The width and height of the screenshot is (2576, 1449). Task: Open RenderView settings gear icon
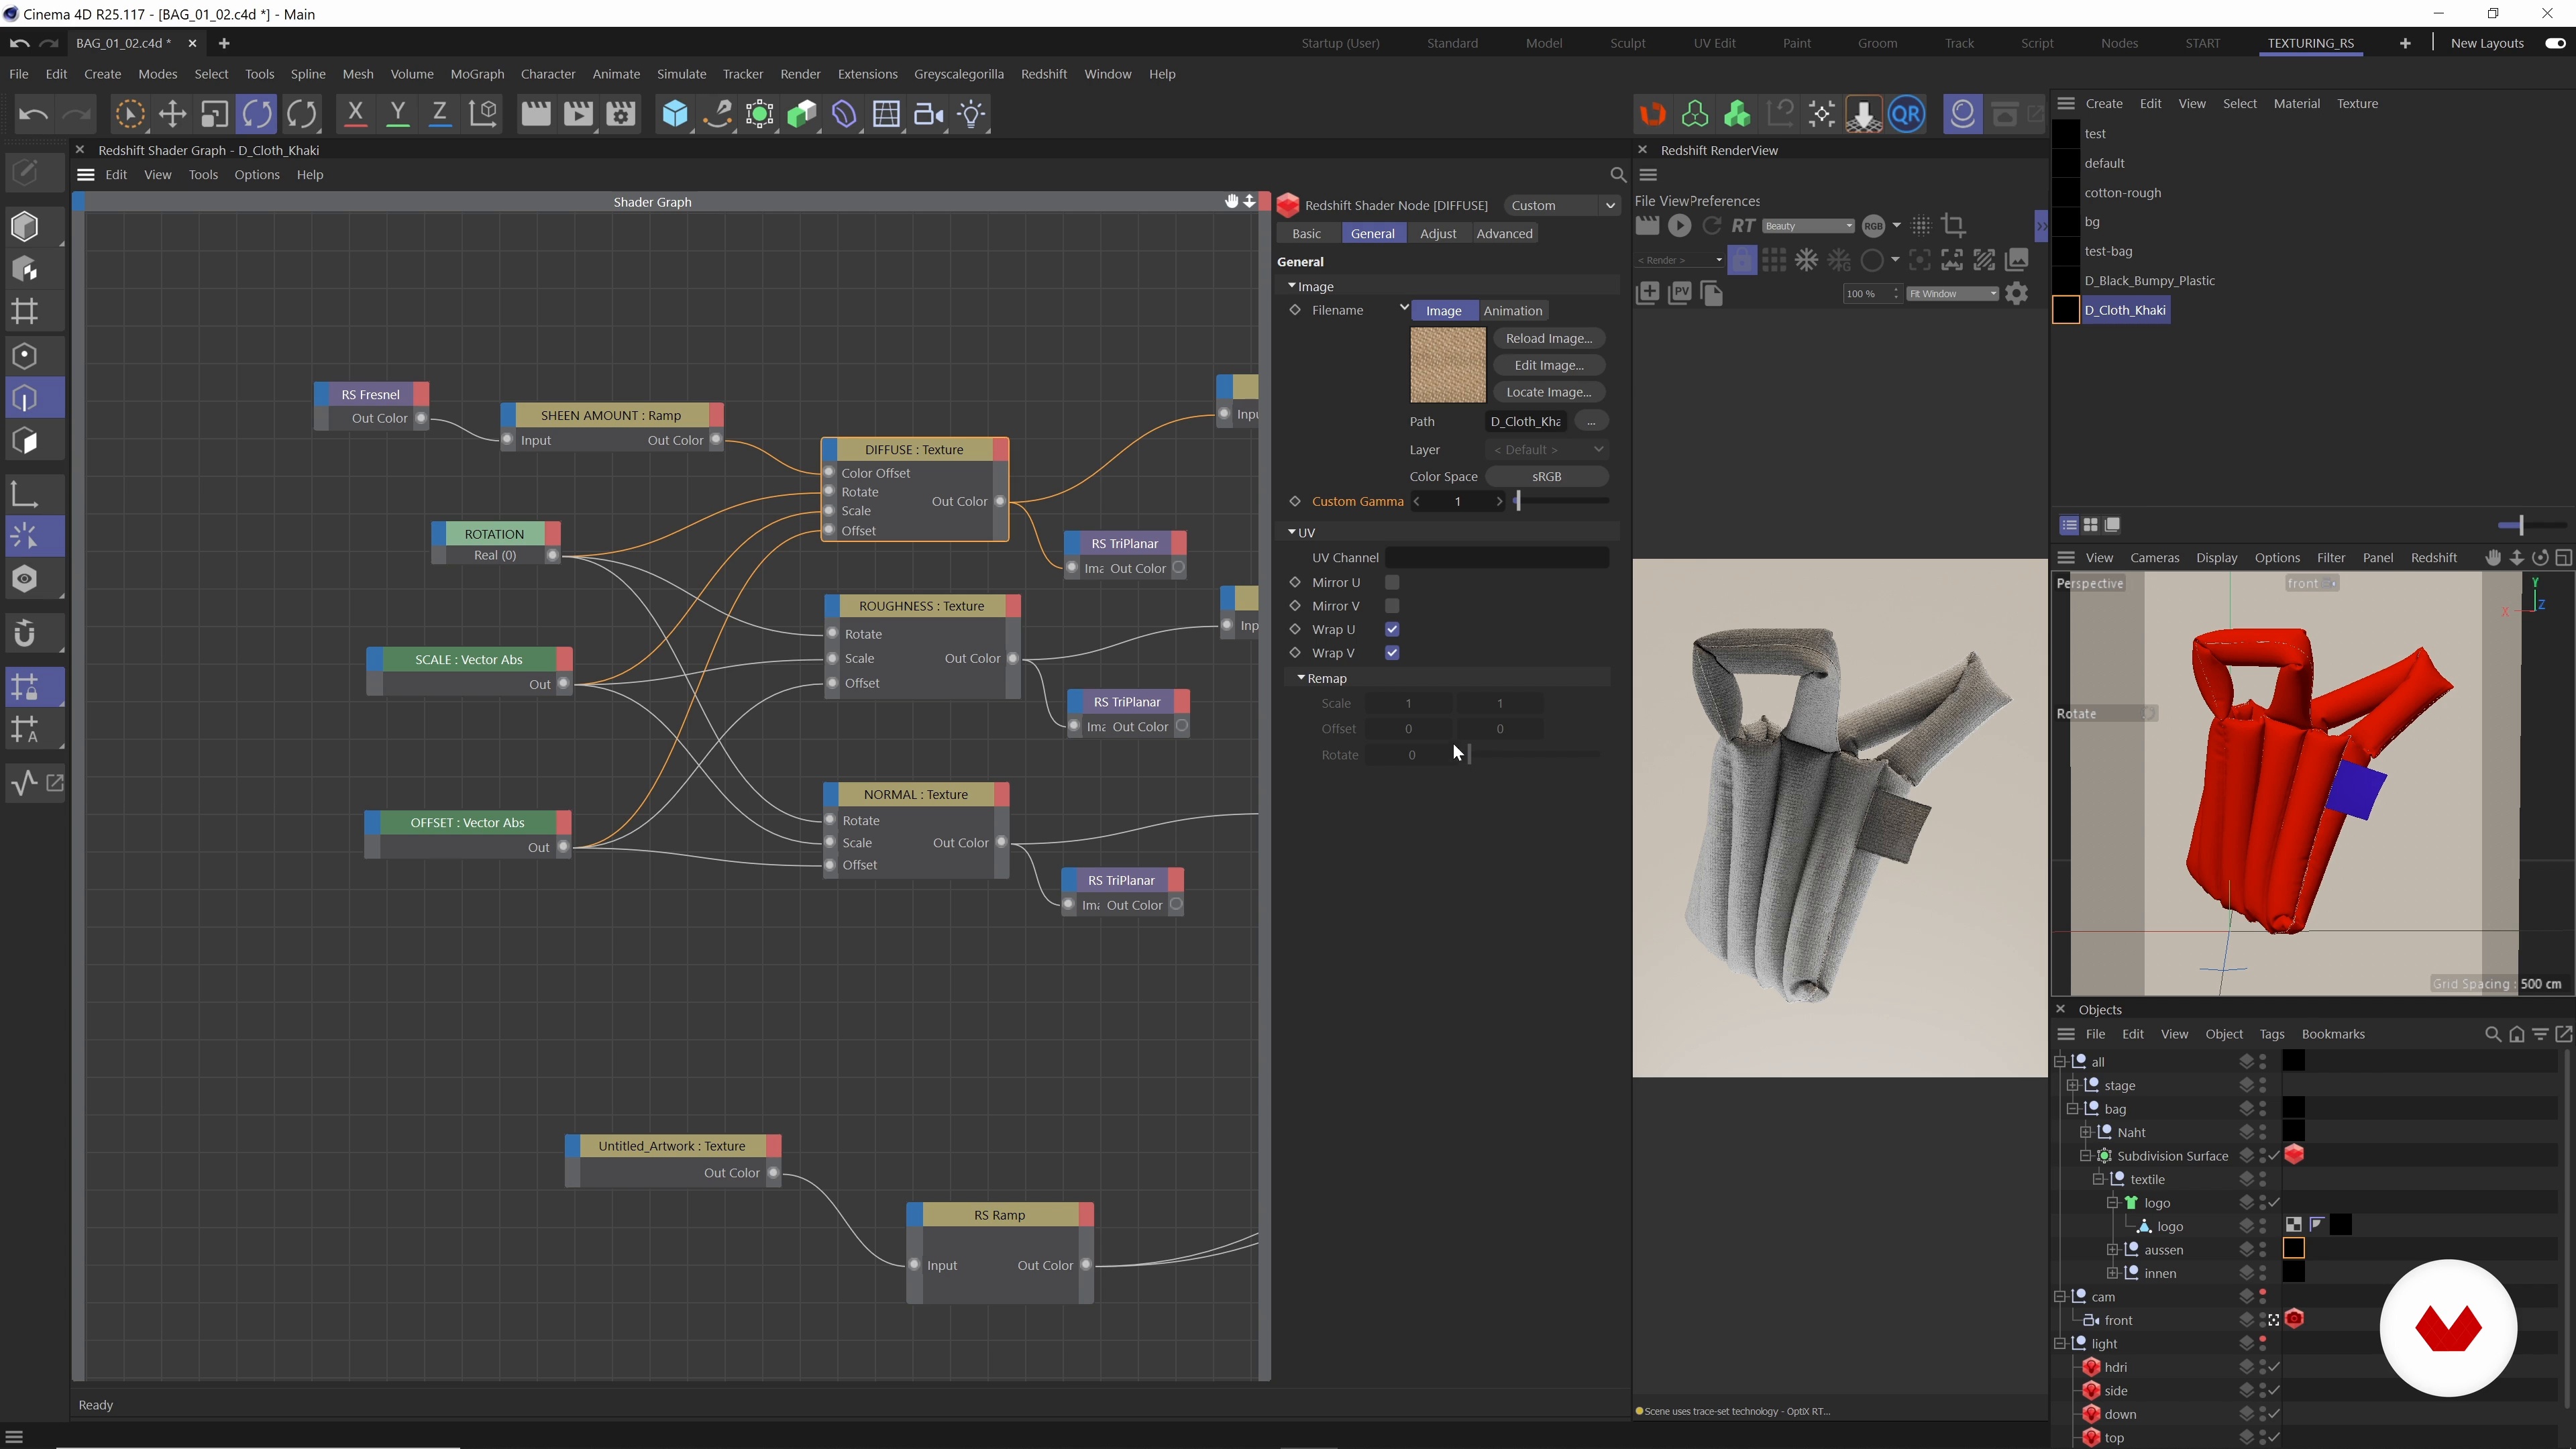tap(2017, 293)
